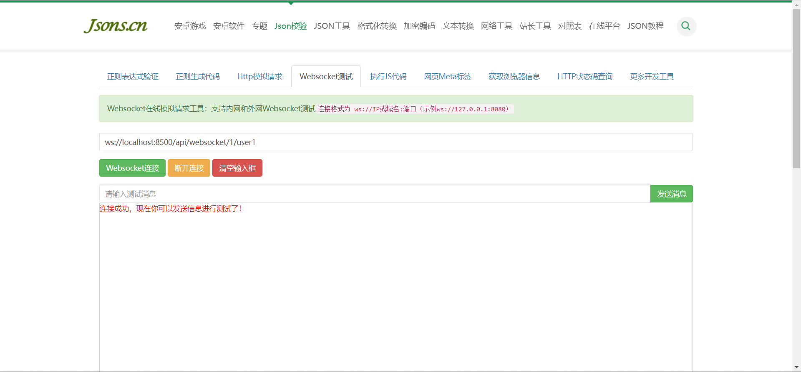801x372 pixels.
Task: Send the message with 发送消息 button
Action: [672, 194]
